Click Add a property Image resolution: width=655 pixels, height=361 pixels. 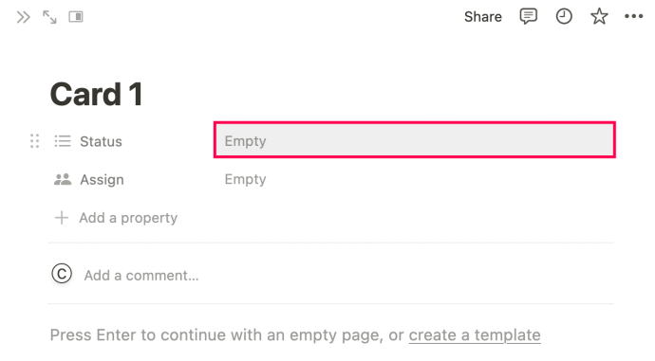click(116, 218)
